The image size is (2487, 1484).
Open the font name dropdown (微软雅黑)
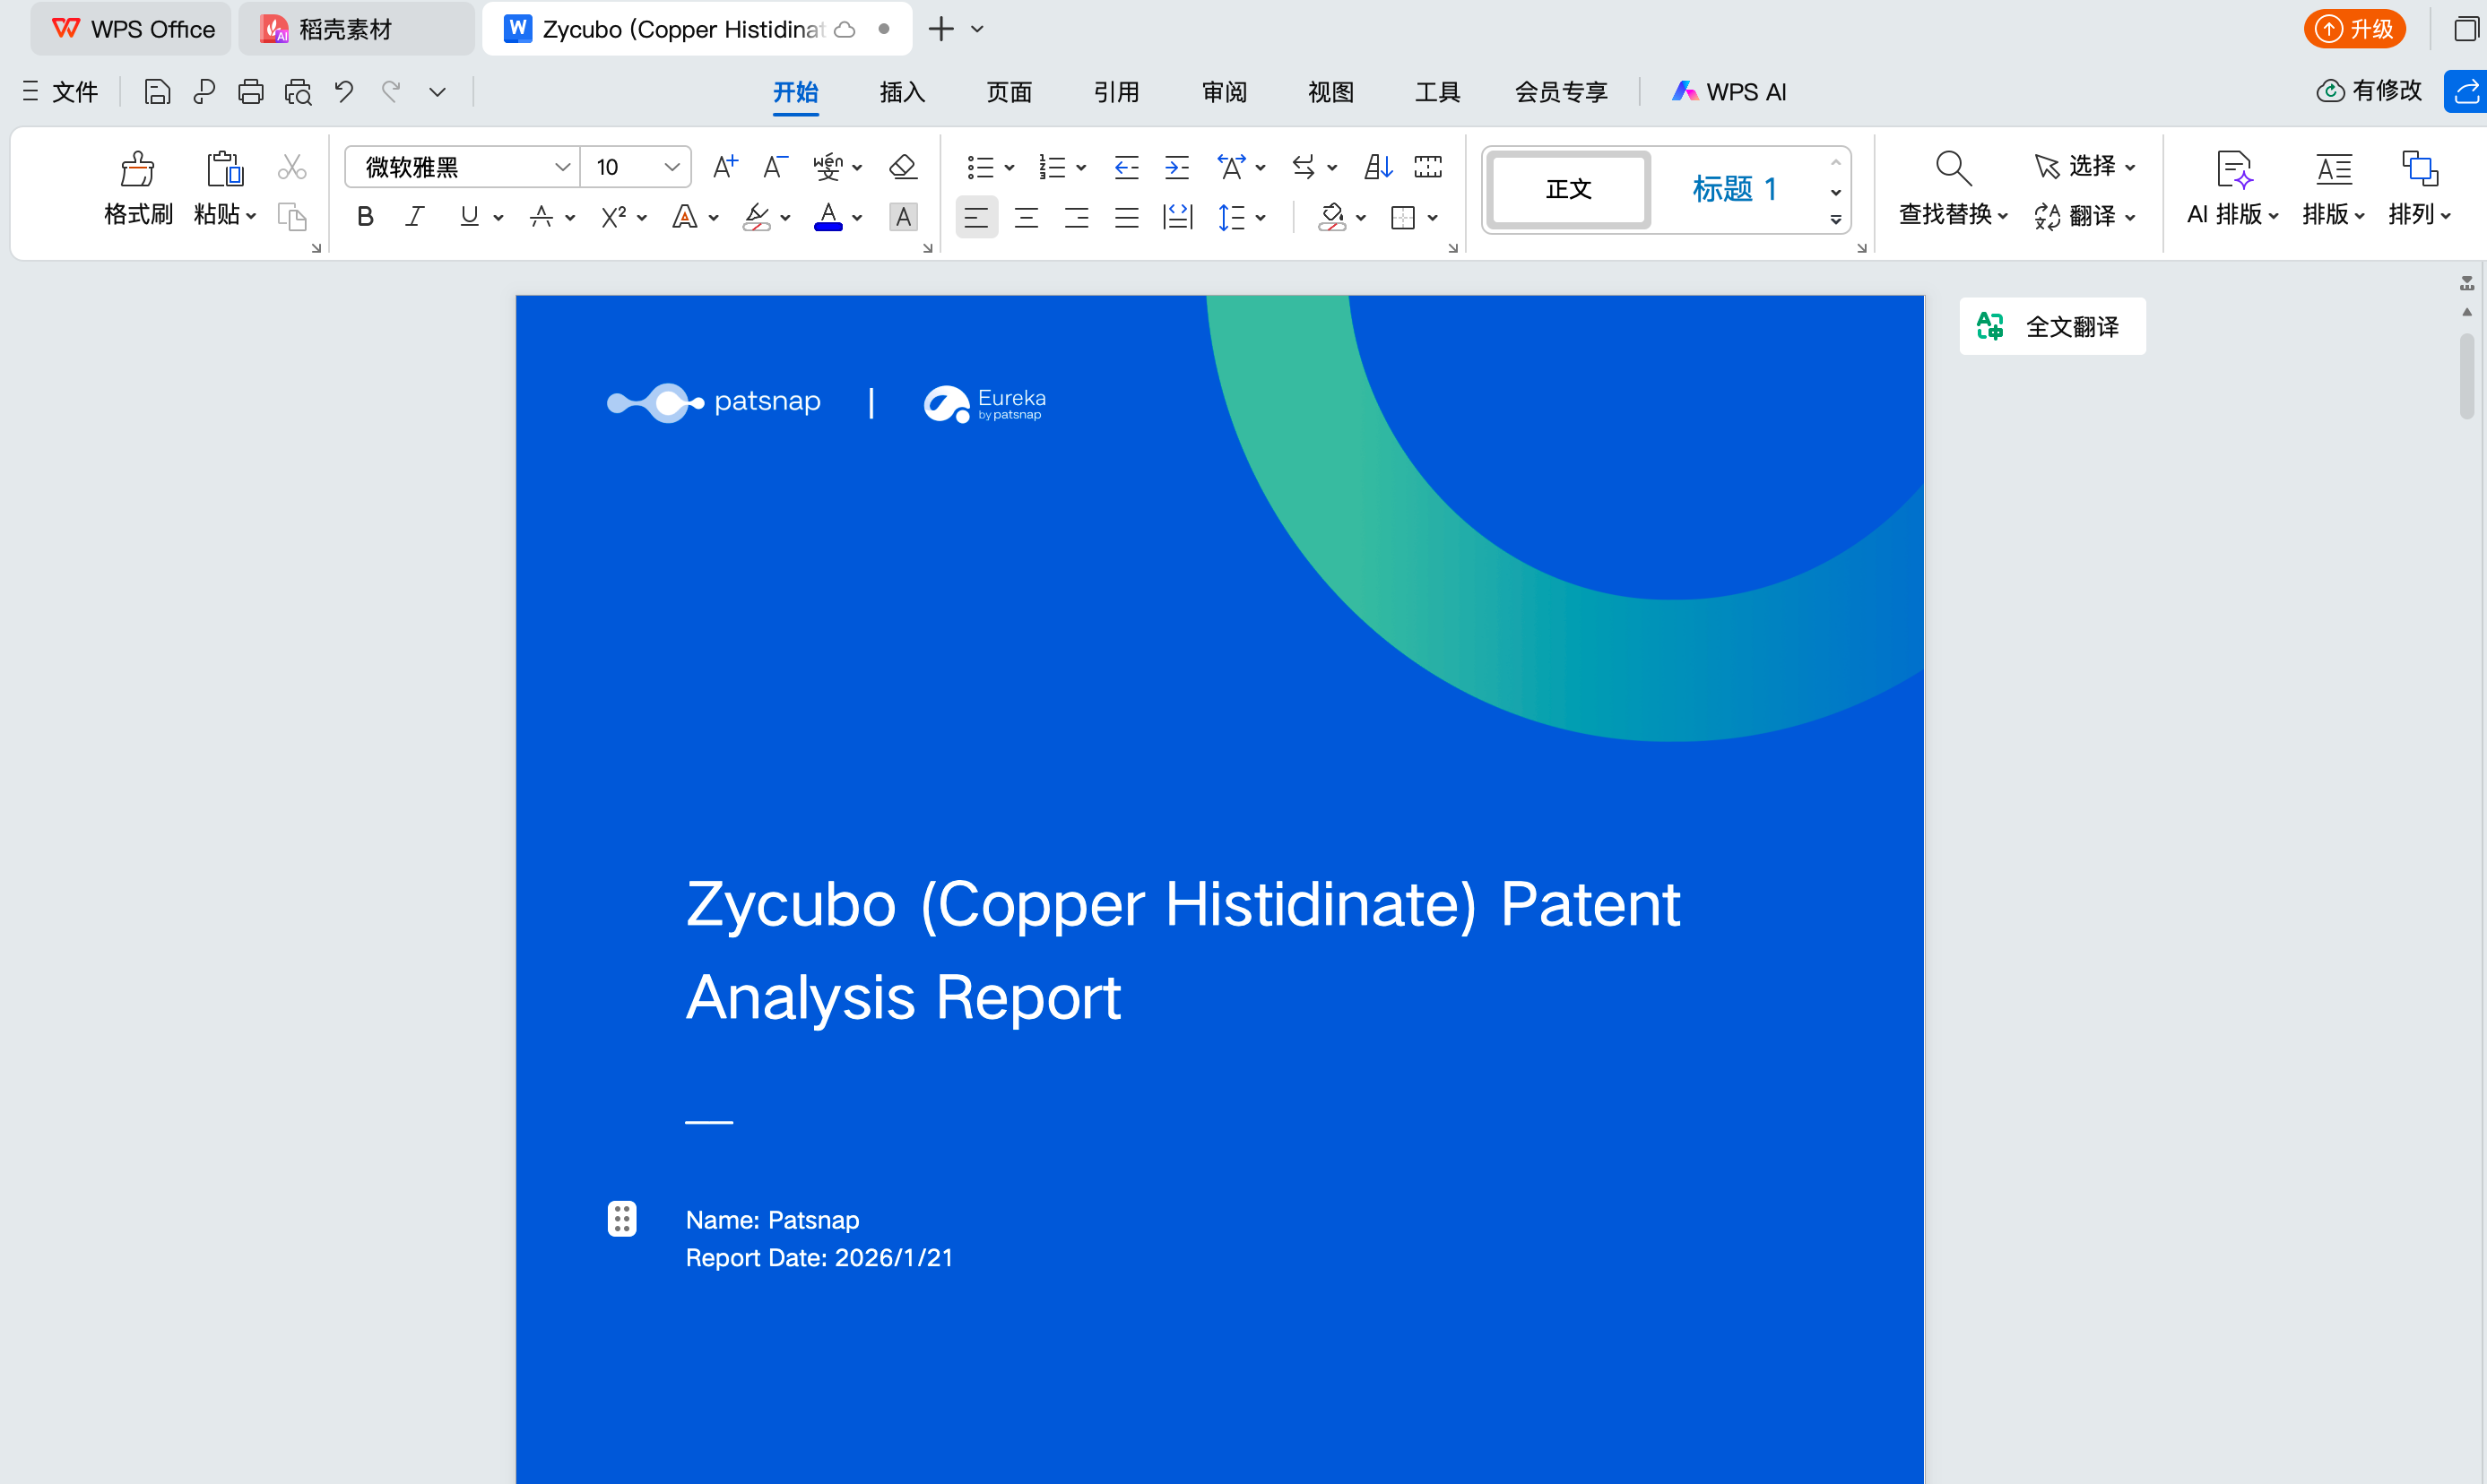pyautogui.click(x=561, y=167)
